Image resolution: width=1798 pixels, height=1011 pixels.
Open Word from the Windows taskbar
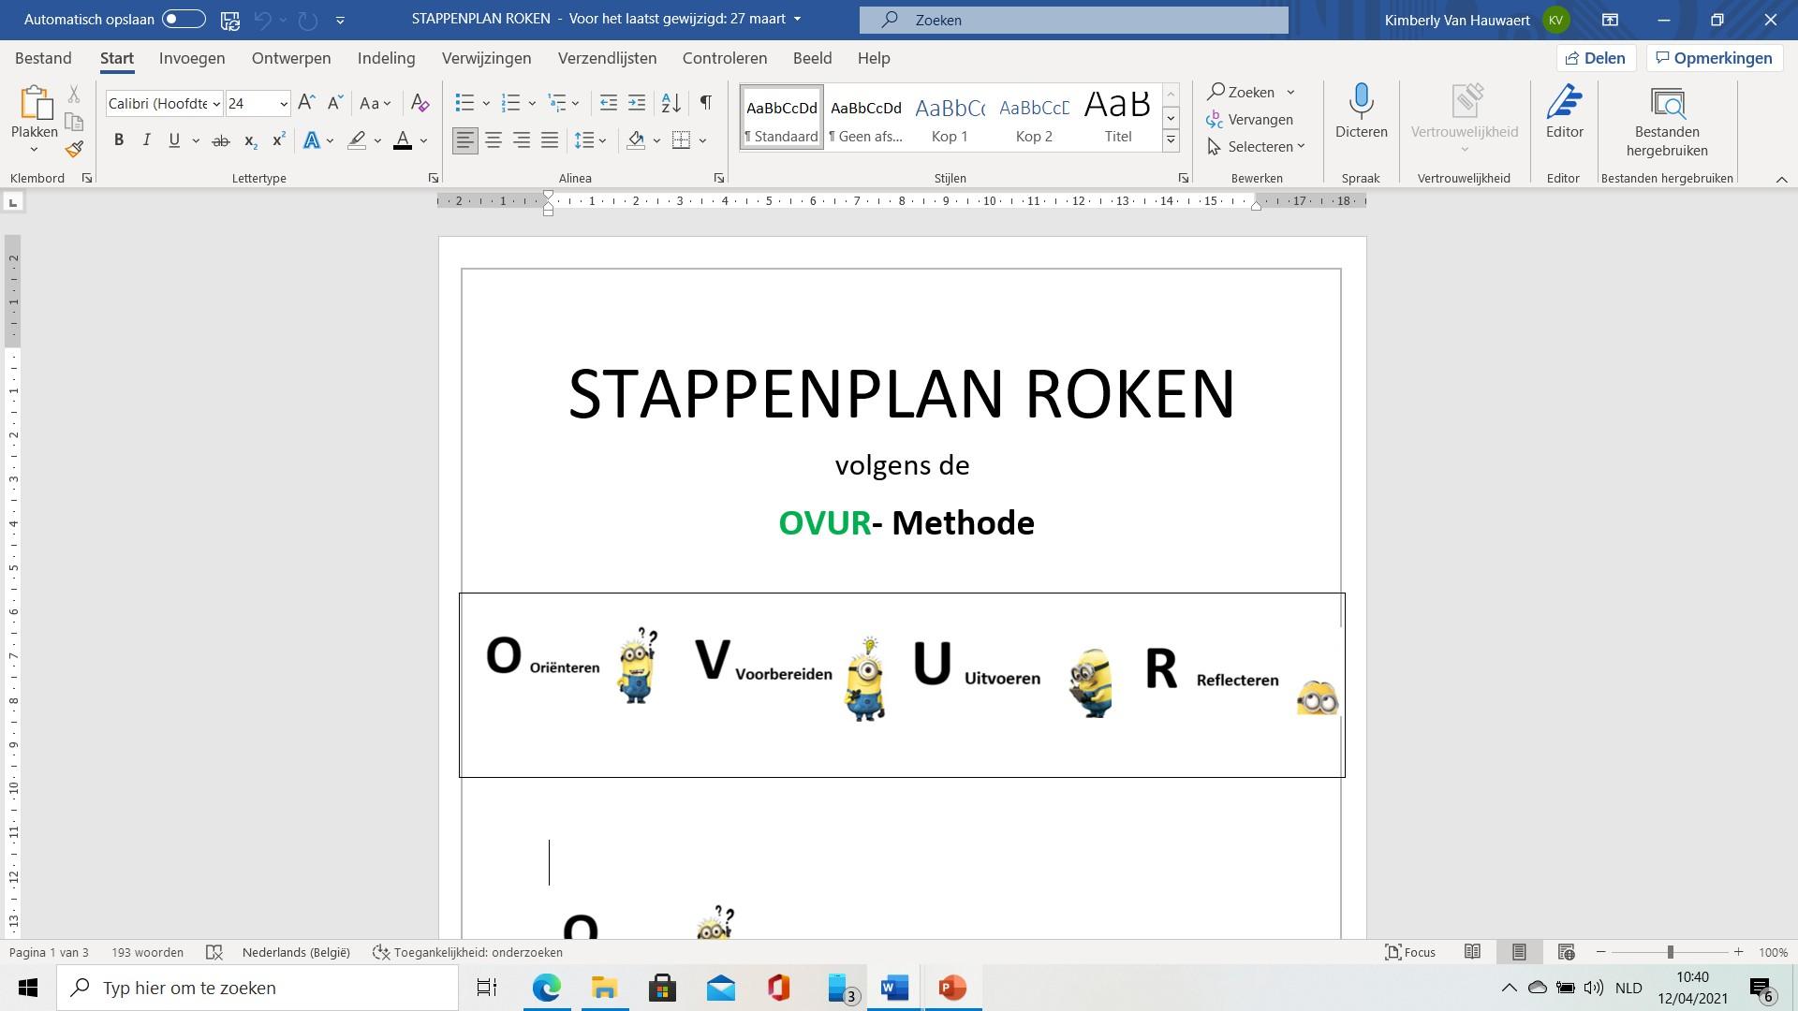[x=894, y=988]
